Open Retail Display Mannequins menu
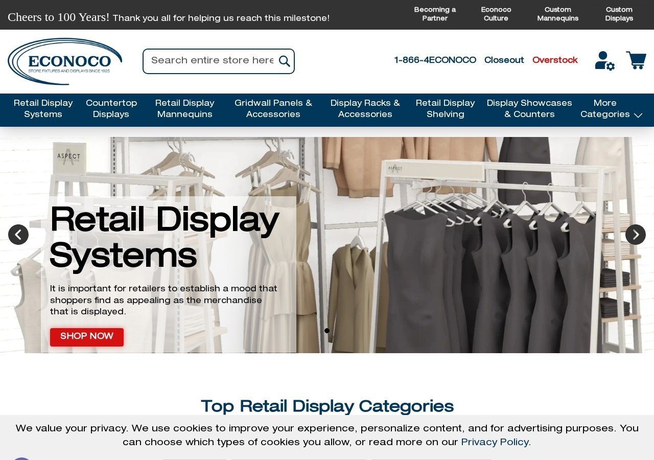 (x=185, y=109)
